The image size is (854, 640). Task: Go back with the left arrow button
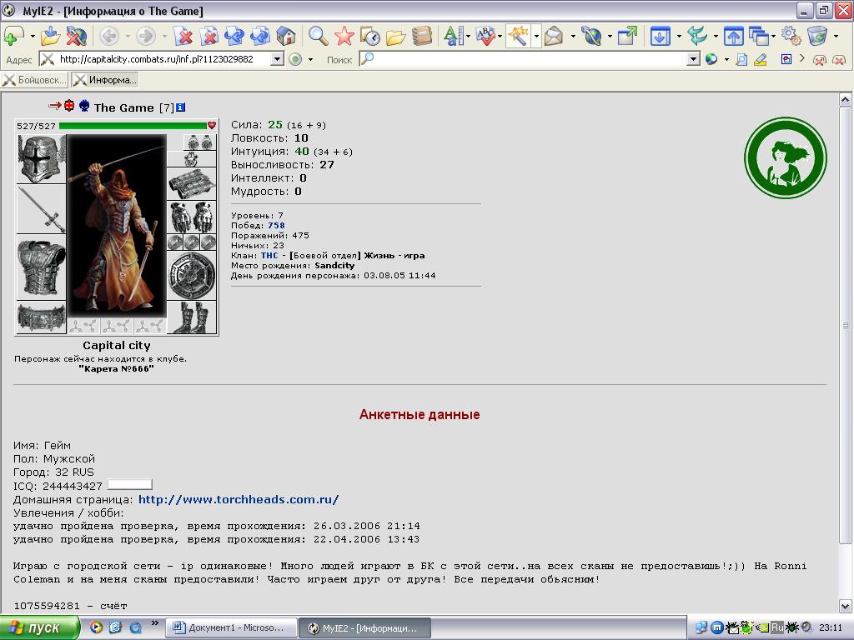(109, 36)
